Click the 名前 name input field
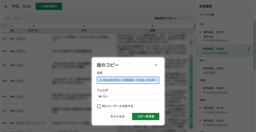This screenshot has width=256, height=132. click(x=128, y=80)
